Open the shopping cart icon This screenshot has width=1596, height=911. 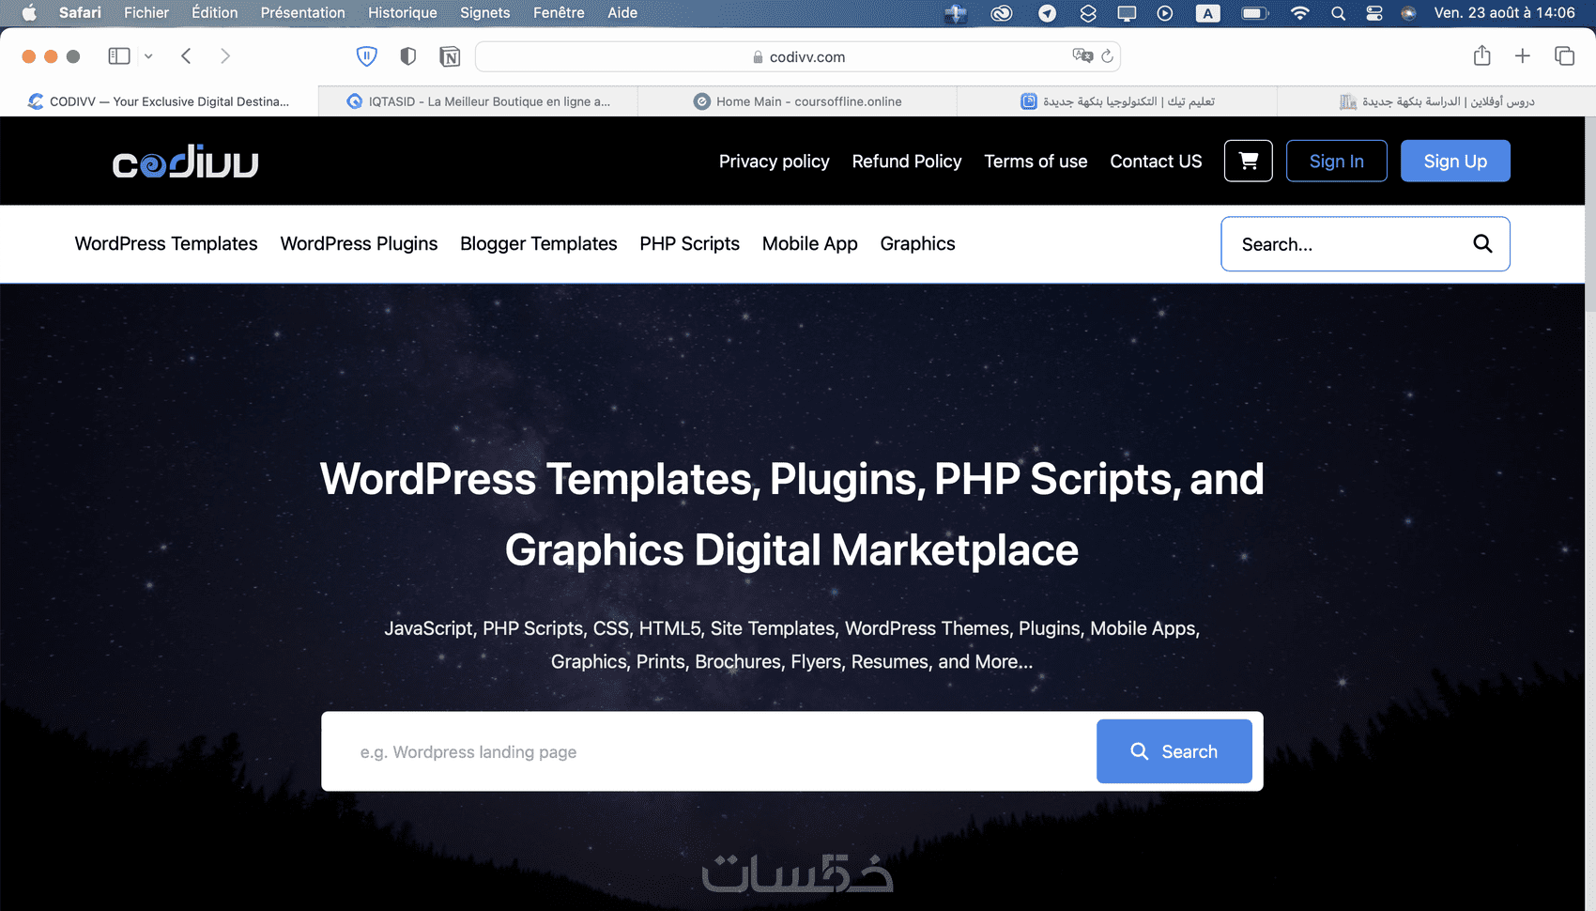click(x=1248, y=161)
